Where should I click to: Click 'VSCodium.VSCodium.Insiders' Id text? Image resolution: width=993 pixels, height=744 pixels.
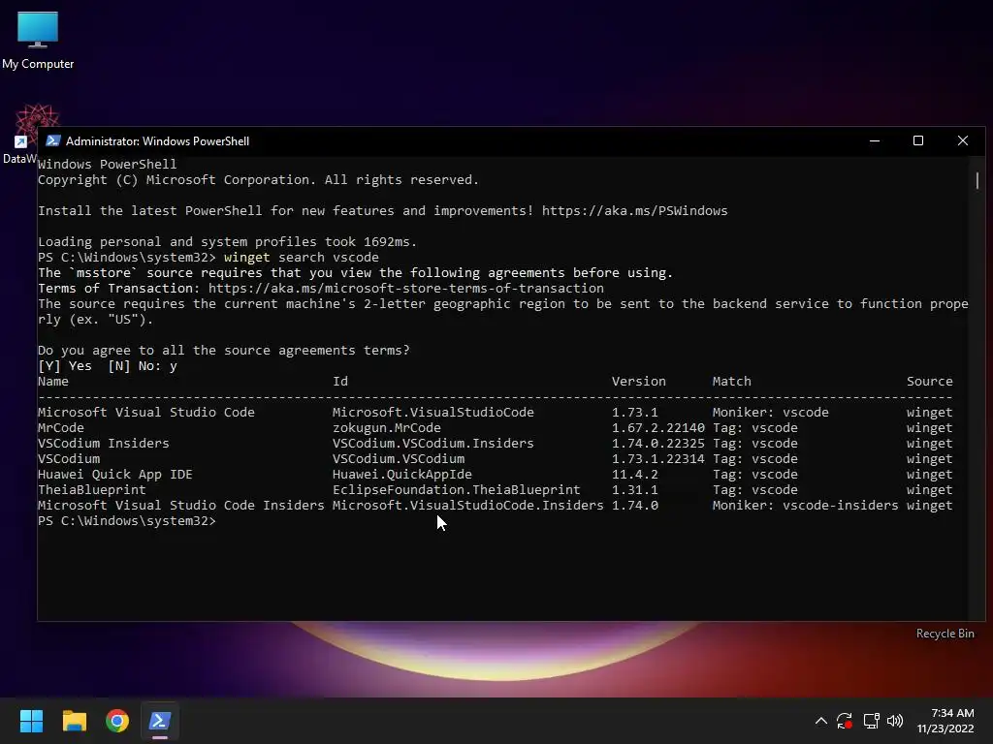(433, 443)
